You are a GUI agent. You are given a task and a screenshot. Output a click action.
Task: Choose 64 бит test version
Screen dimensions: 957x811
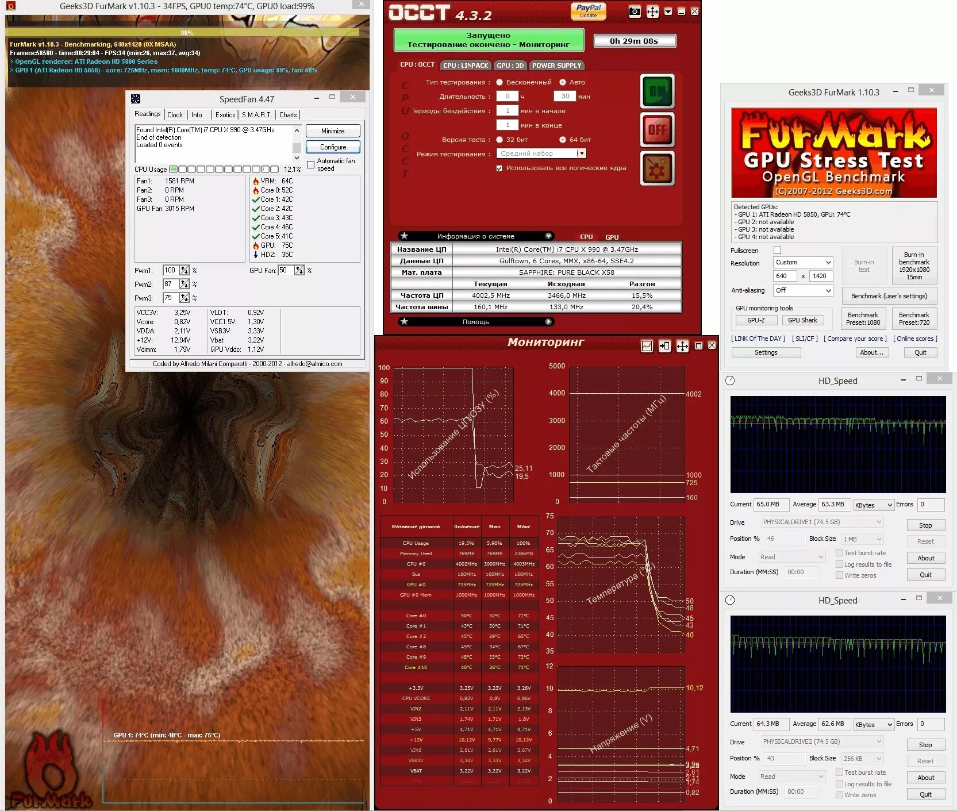point(563,140)
